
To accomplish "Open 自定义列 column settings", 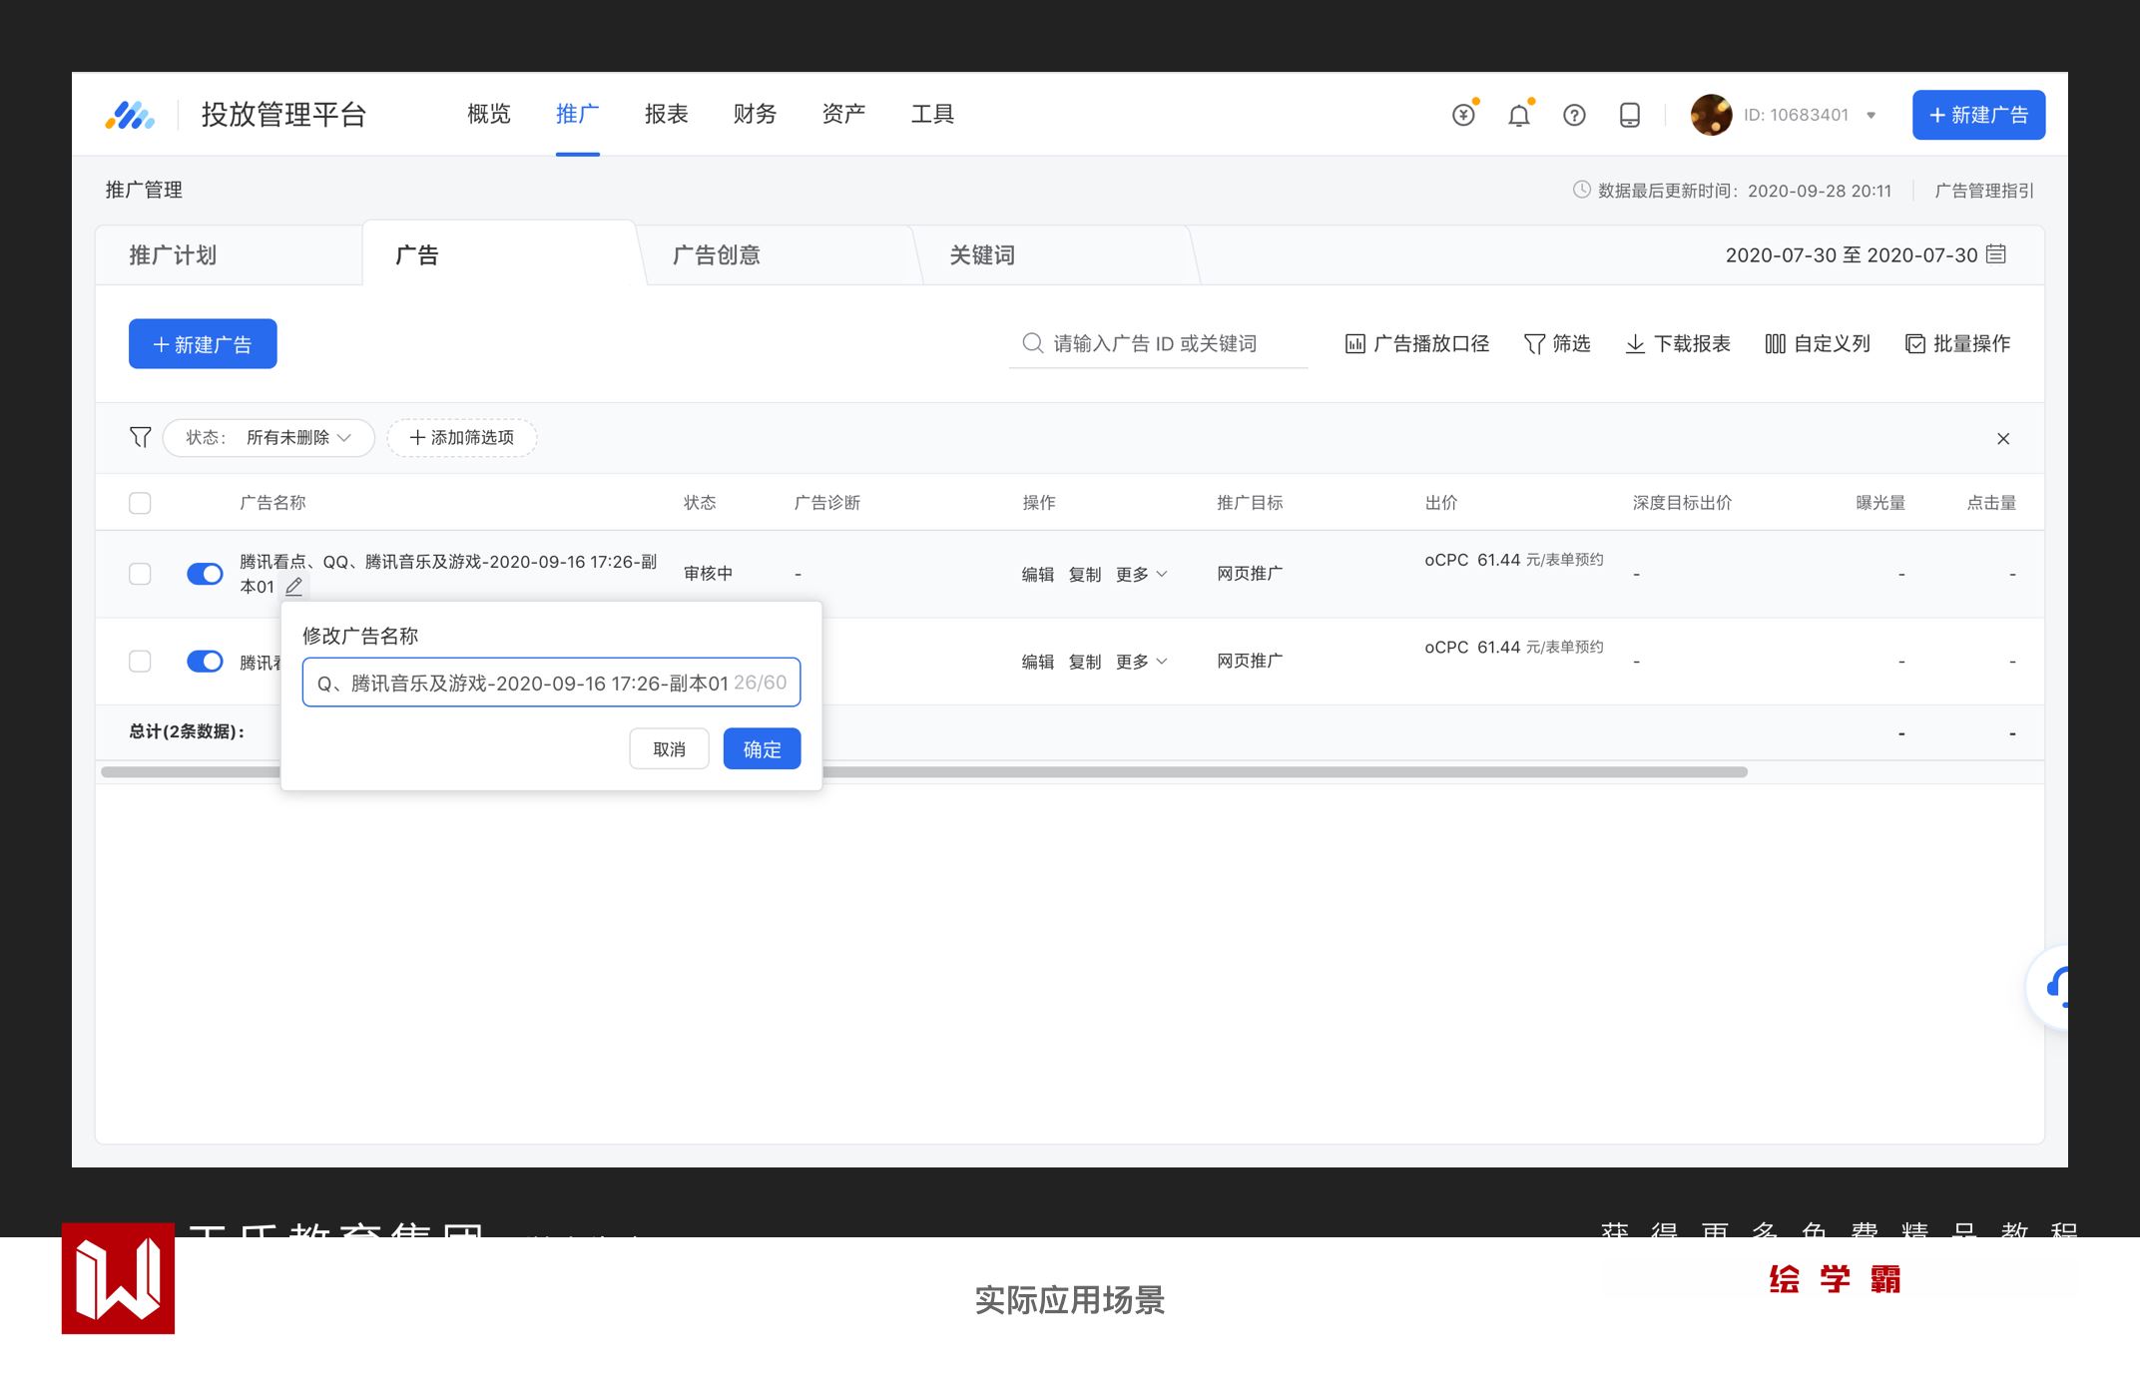I will 1818,344.
